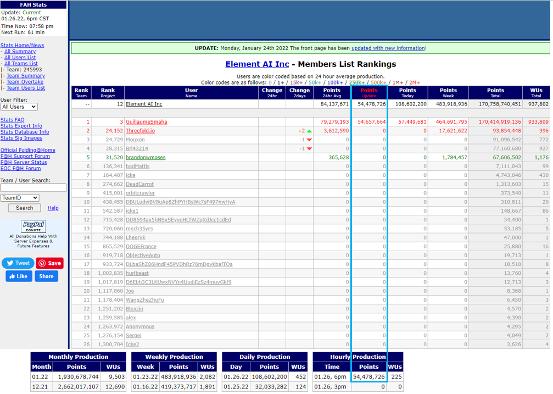
Task: Expand the TeamID search type dropdown
Action: click(x=20, y=198)
